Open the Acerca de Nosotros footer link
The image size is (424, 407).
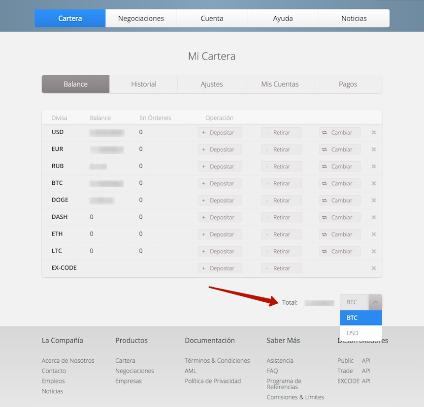pyautogui.click(x=68, y=361)
